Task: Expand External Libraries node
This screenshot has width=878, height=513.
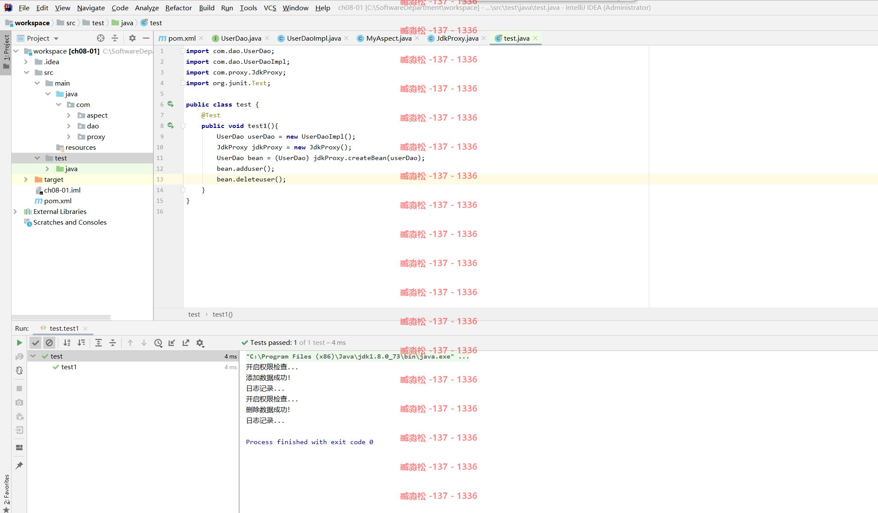Action: coord(15,211)
